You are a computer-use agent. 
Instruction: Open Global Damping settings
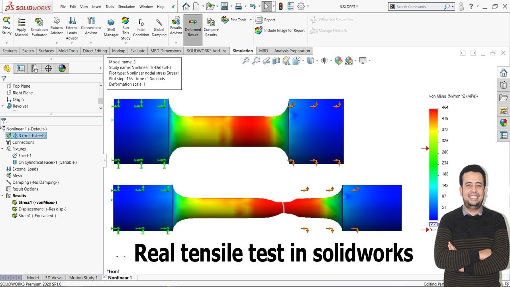pyautogui.click(x=159, y=28)
